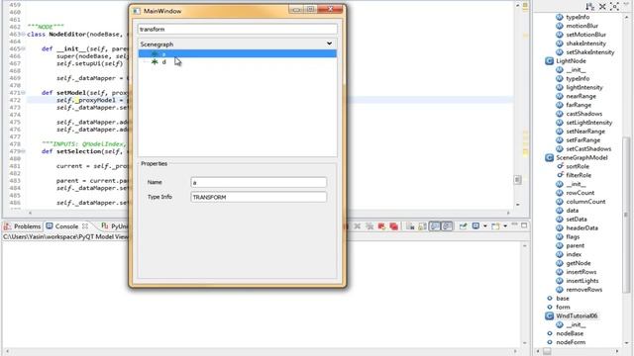
Task: Select setLightIntensity in Outline
Action: [x=588, y=123]
